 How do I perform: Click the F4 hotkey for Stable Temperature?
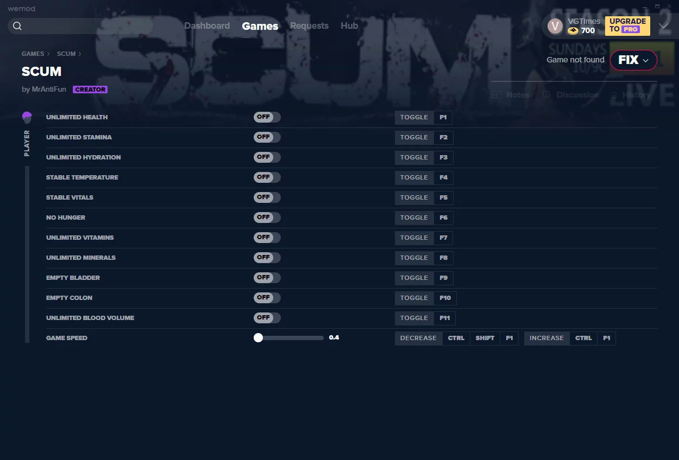tap(443, 177)
